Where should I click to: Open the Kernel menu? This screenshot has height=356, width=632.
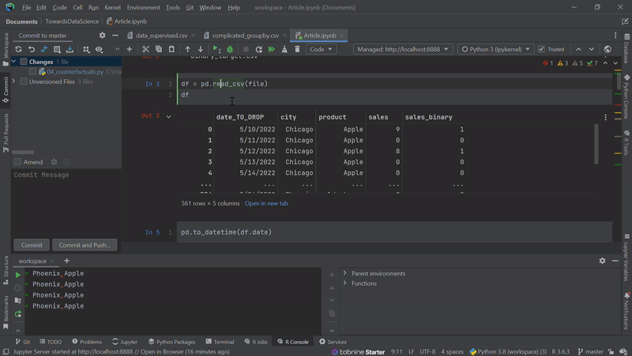tap(112, 7)
